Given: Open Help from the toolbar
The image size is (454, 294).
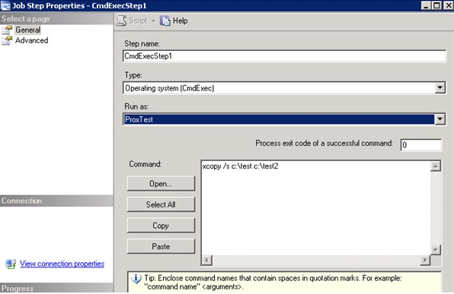Looking at the screenshot, I should [180, 21].
